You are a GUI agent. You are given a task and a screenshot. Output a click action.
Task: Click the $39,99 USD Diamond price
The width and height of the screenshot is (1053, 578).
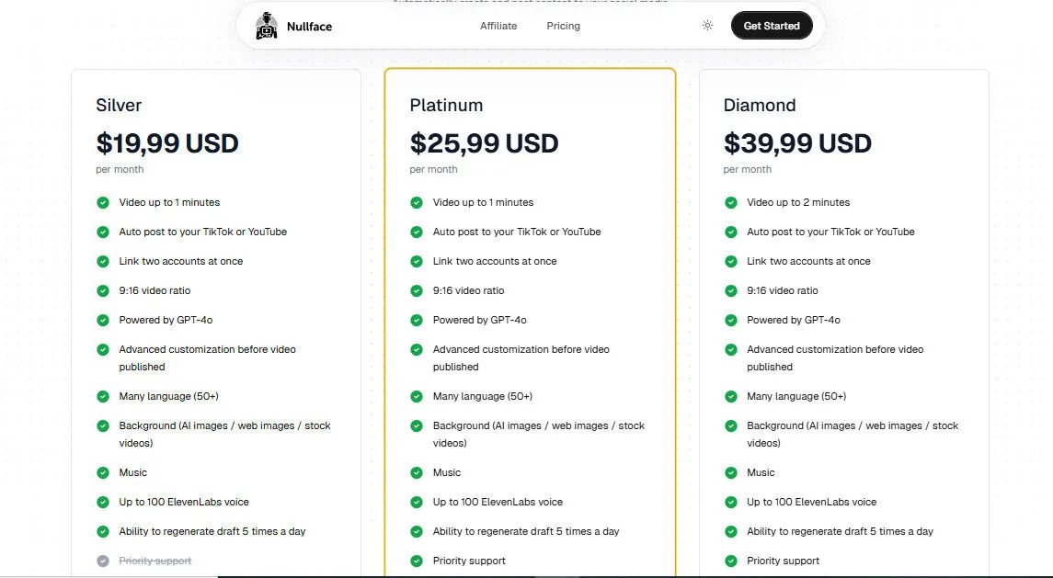click(796, 143)
